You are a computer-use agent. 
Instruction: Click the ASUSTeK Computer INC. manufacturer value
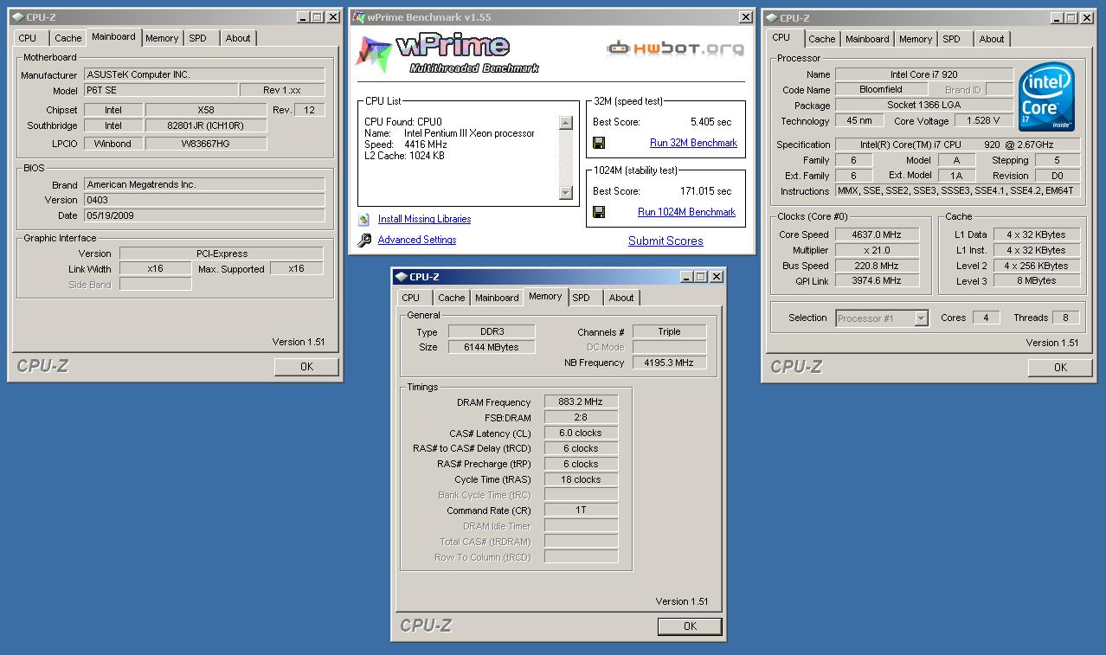[204, 75]
